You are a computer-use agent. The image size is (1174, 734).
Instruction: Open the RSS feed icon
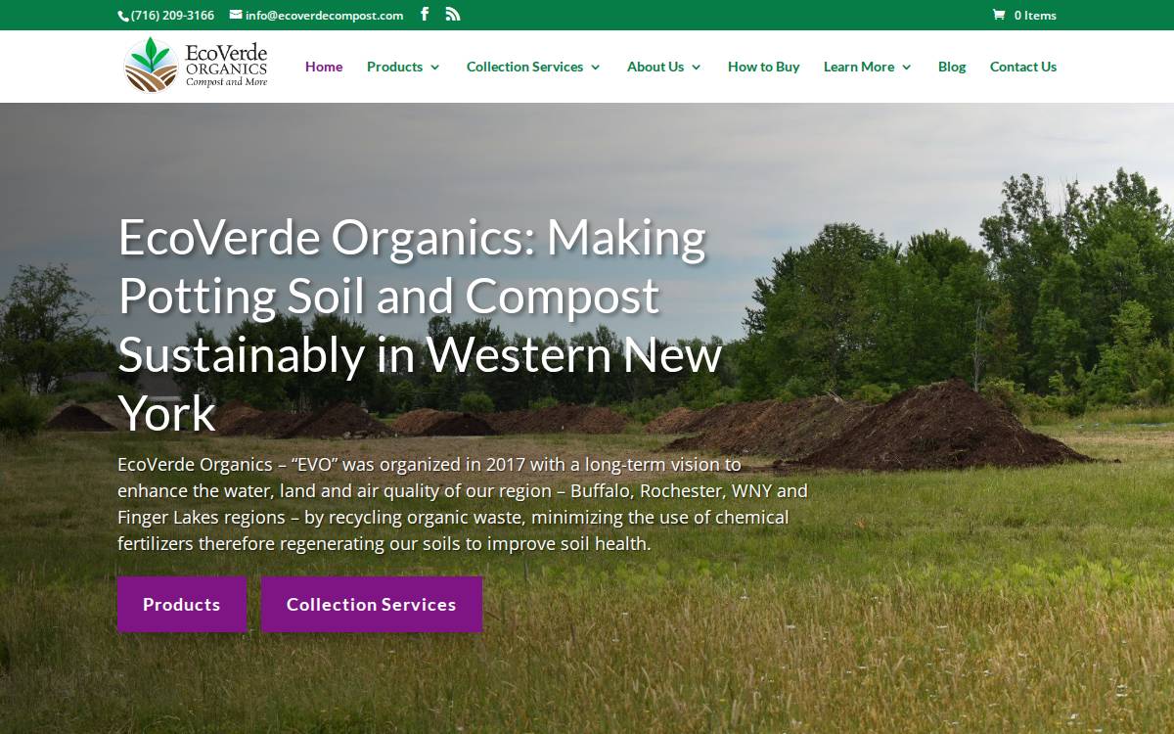453,15
